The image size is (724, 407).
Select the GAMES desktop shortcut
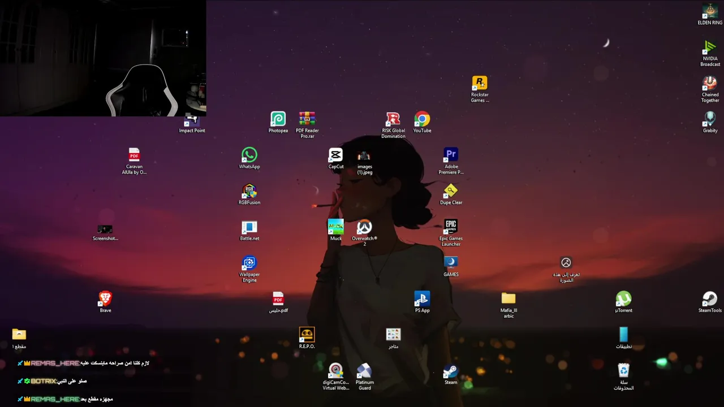(451, 266)
